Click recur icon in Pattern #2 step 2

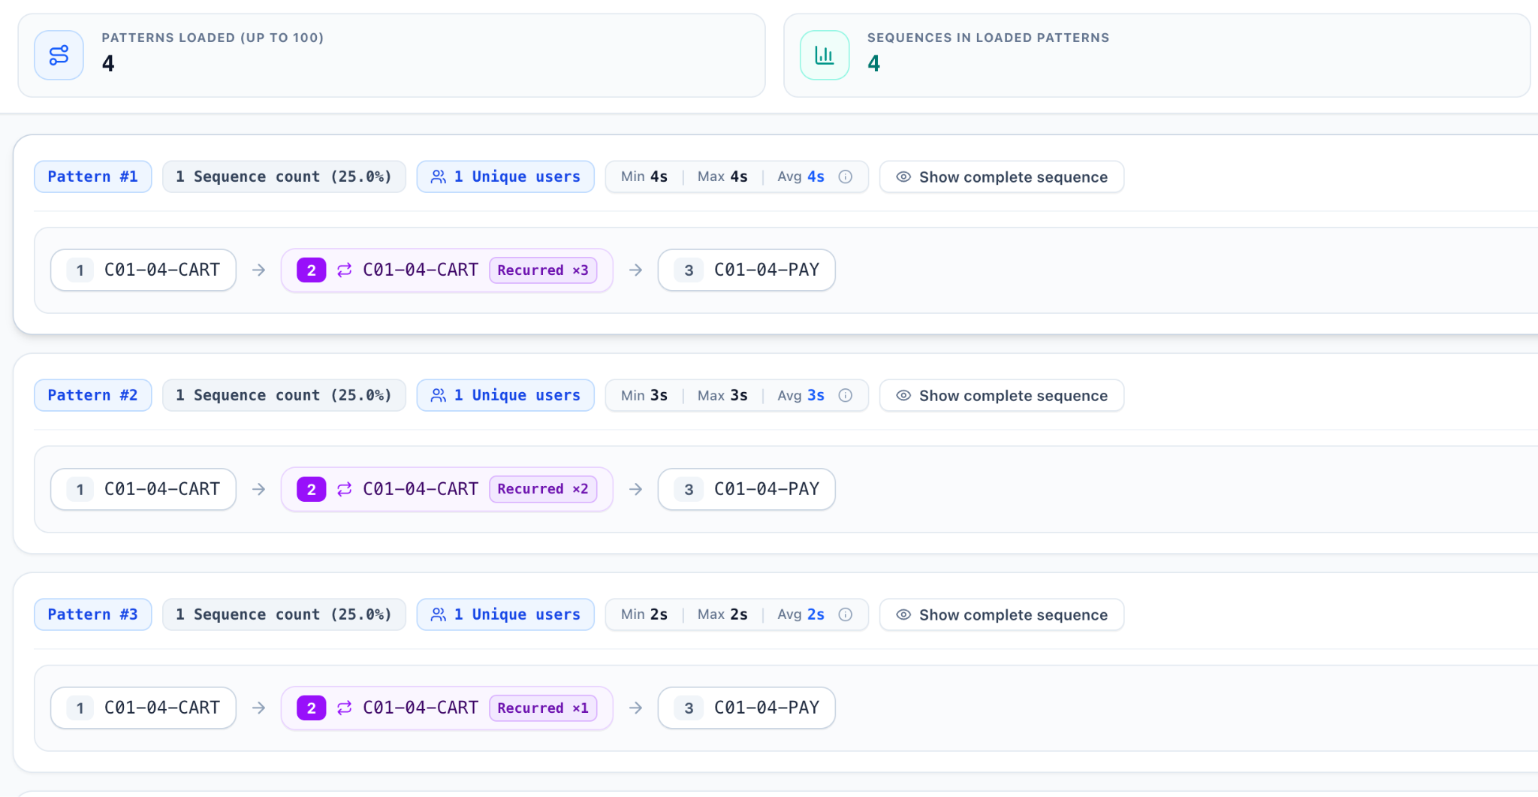345,489
